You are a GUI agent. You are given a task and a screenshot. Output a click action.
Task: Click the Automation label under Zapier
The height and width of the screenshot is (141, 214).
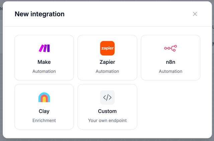[x=107, y=71]
